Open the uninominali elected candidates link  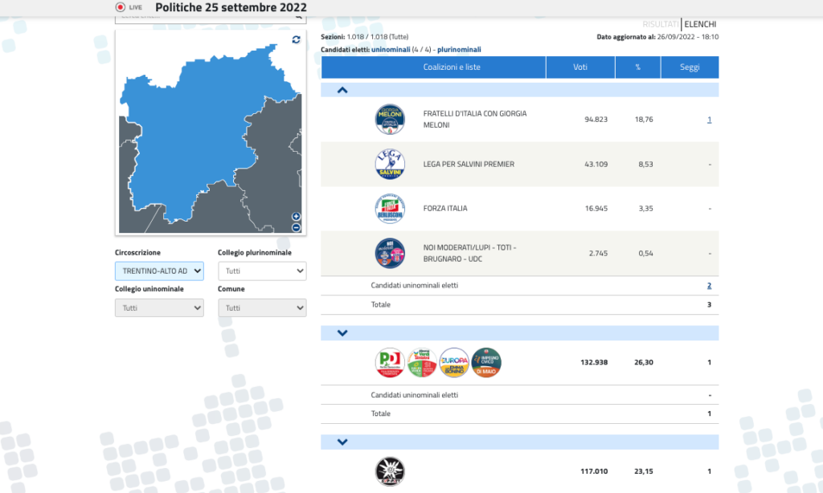(x=391, y=49)
